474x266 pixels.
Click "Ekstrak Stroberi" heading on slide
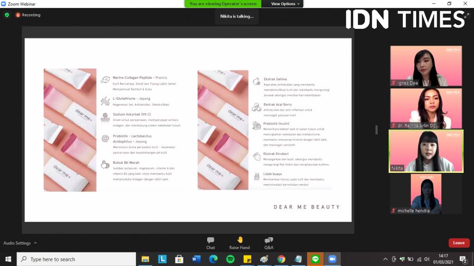(x=276, y=154)
